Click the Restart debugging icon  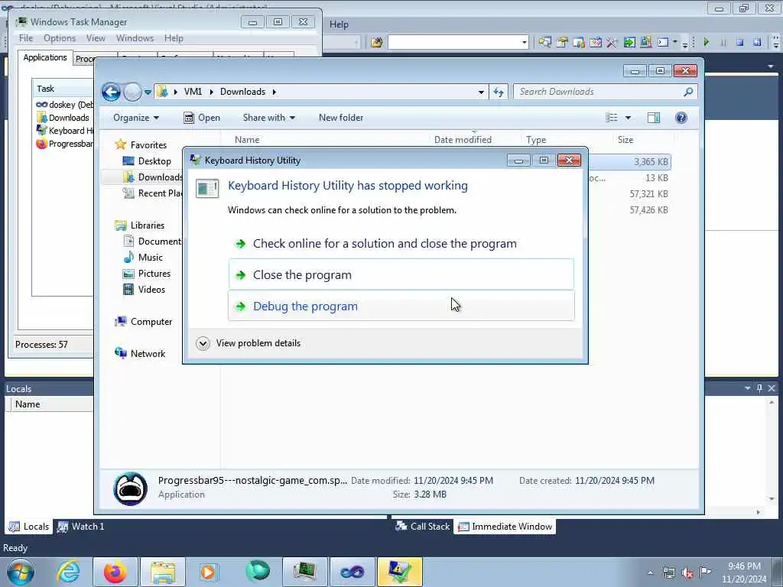click(x=757, y=42)
